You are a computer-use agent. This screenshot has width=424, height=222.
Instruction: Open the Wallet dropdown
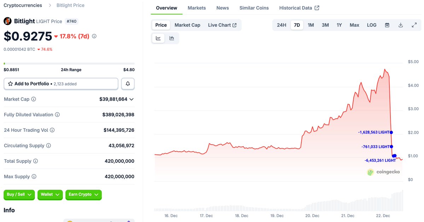(x=50, y=194)
